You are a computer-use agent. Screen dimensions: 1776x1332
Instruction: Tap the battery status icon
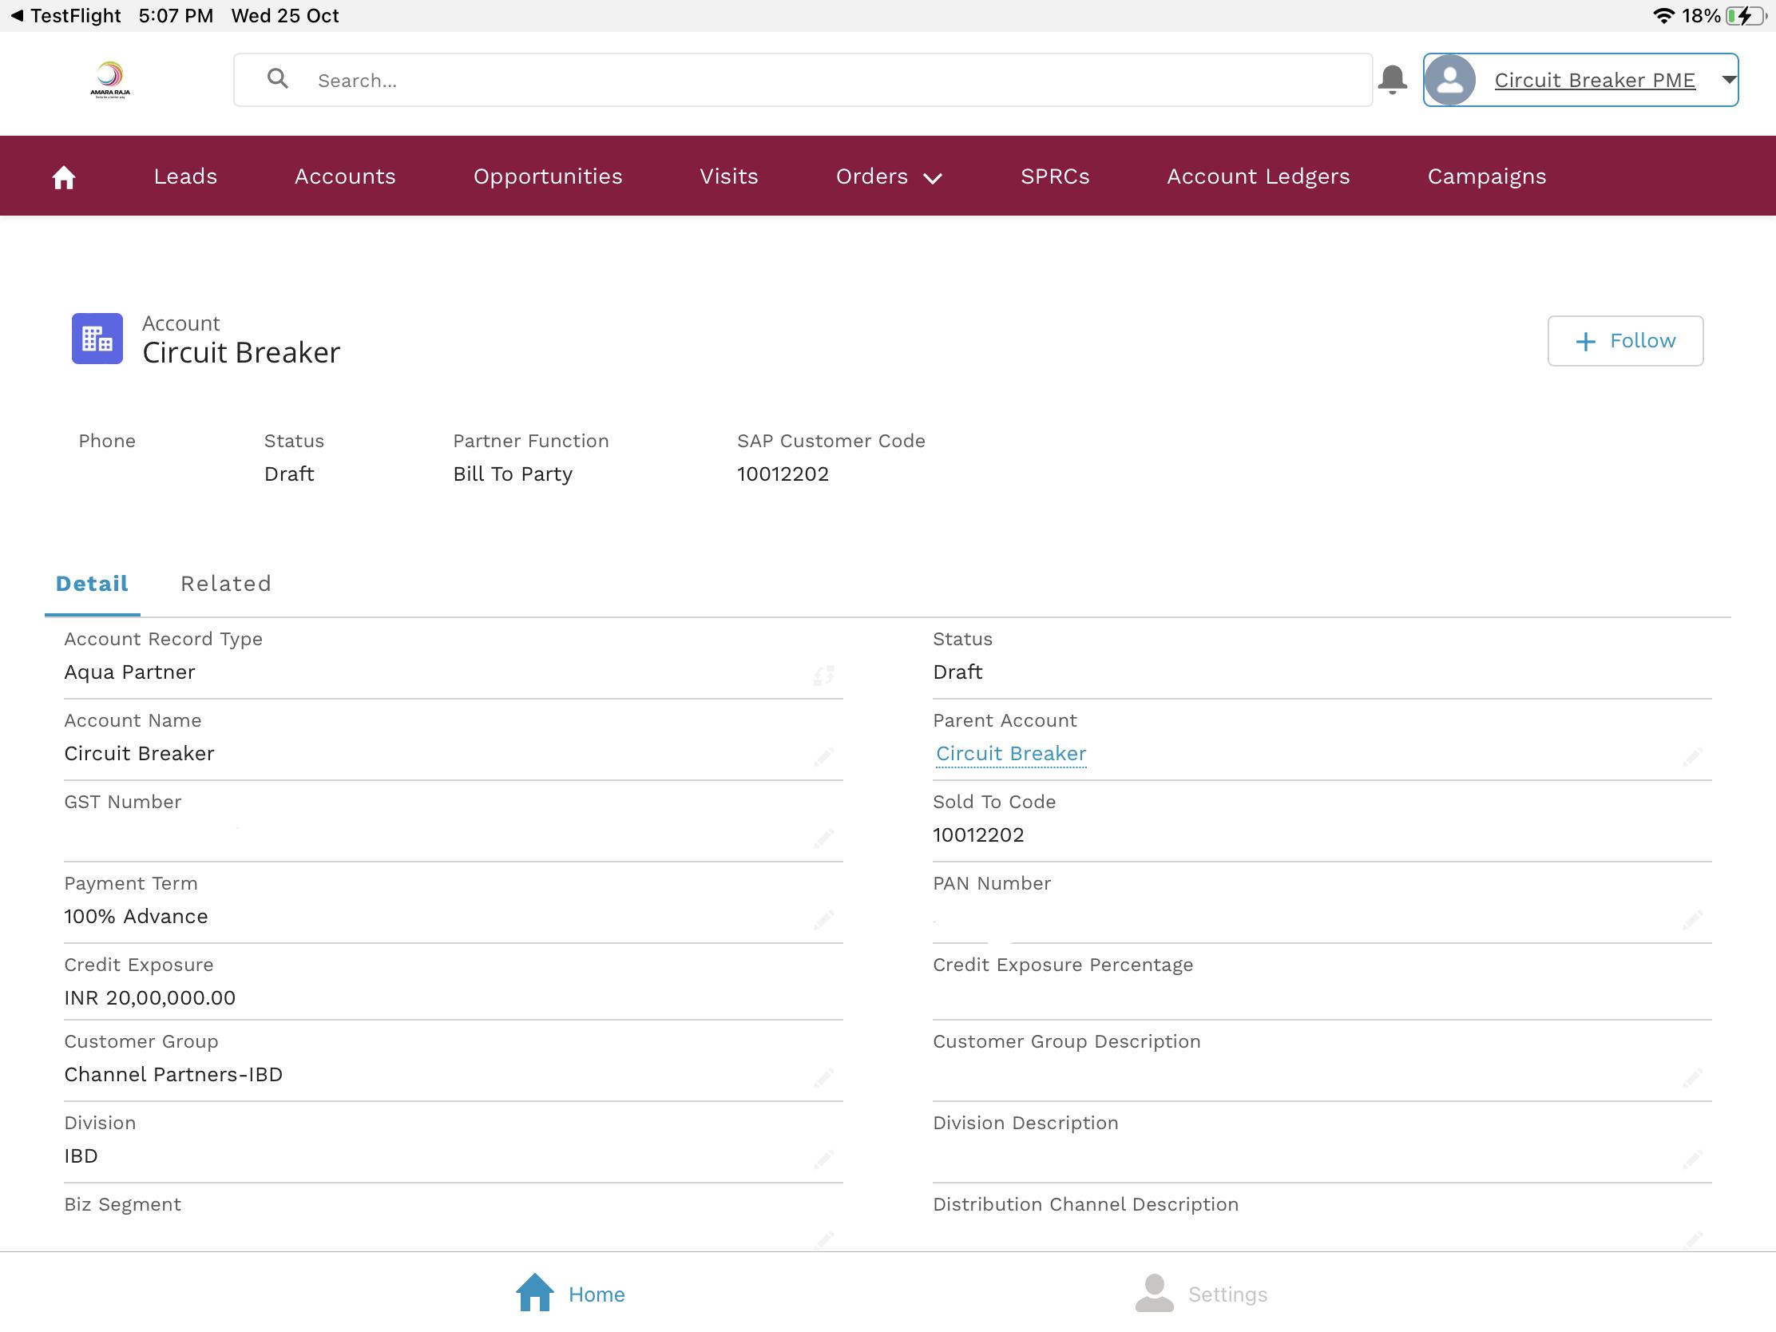tap(1747, 15)
